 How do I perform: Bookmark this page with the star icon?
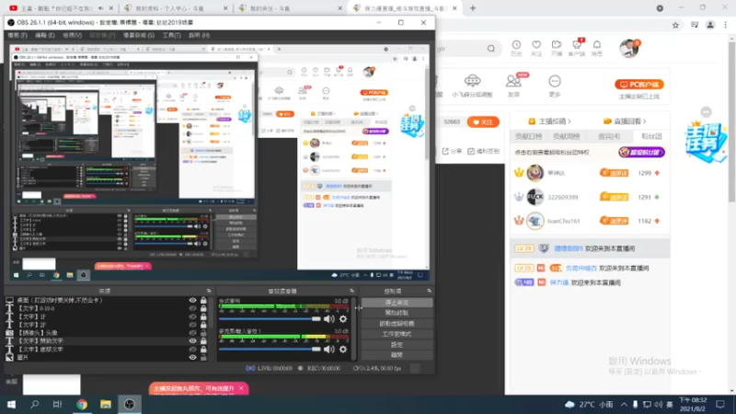coord(675,26)
